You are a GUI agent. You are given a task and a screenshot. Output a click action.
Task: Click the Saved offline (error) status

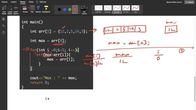174,2
